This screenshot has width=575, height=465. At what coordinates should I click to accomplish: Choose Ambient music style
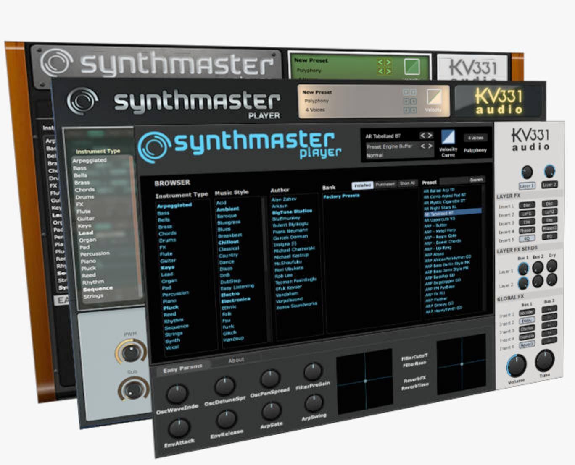click(227, 209)
